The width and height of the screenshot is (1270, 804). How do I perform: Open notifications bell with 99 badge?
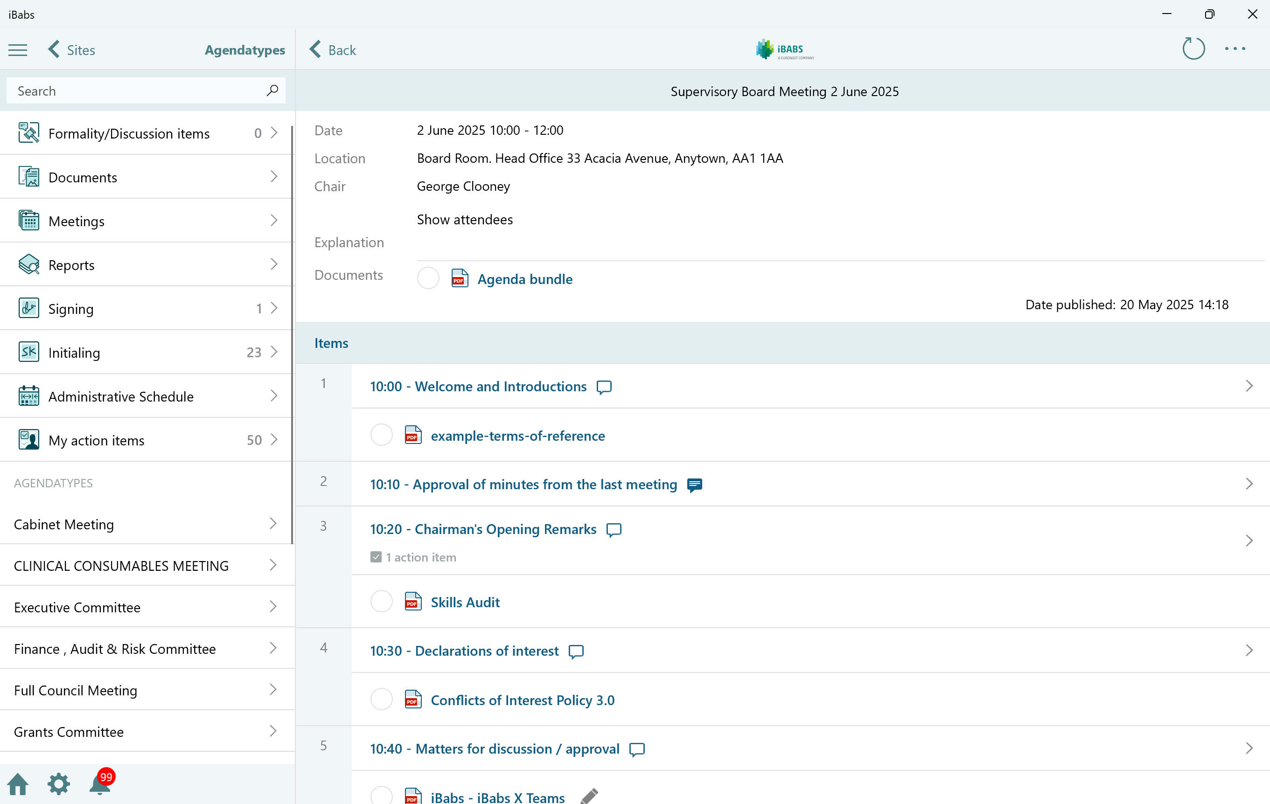[101, 782]
